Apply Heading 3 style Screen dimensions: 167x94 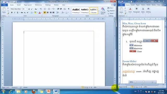coord(85,11)
